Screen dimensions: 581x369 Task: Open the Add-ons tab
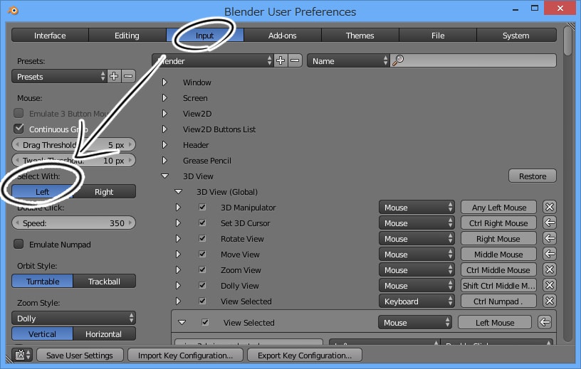283,35
